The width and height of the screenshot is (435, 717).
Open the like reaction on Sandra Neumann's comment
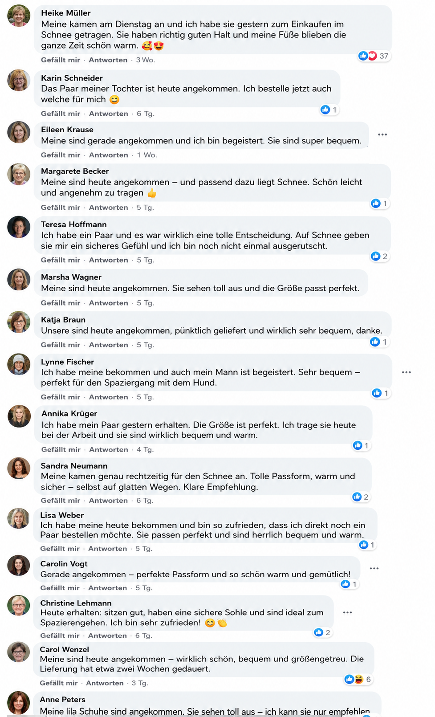coord(357,497)
